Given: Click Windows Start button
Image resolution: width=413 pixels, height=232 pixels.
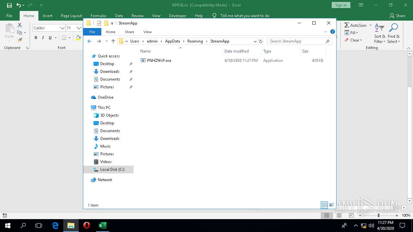Looking at the screenshot, I should tap(8, 226).
